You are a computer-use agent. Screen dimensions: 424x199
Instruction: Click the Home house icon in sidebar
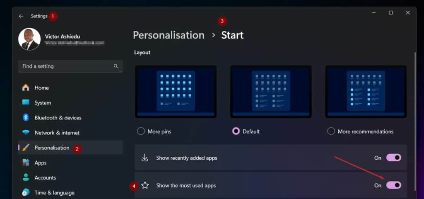(26, 87)
